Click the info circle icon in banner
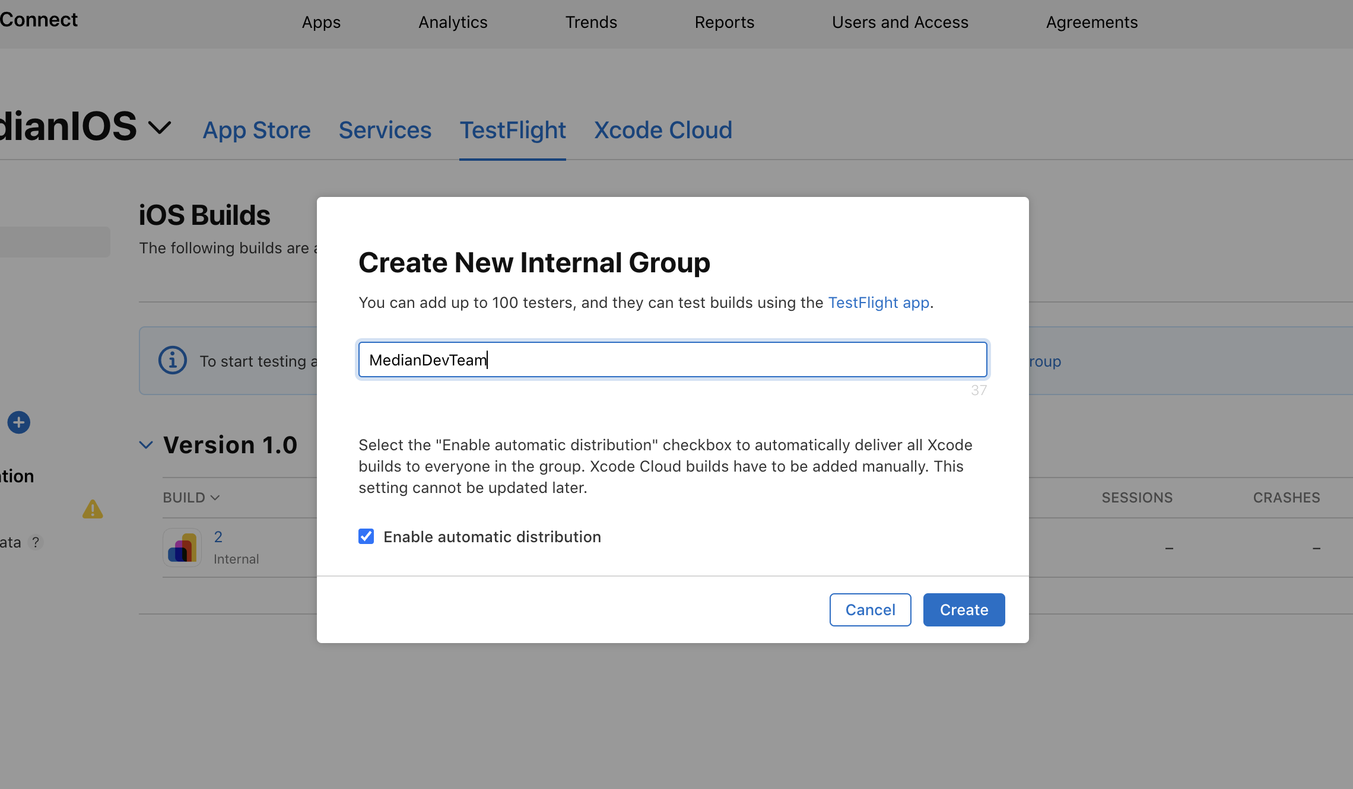Viewport: 1353px width, 789px height. point(173,360)
